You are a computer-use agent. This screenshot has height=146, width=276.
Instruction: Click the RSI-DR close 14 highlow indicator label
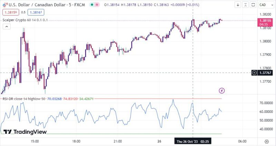tap(24, 99)
